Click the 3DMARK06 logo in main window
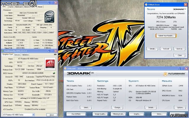 [x=80, y=74]
